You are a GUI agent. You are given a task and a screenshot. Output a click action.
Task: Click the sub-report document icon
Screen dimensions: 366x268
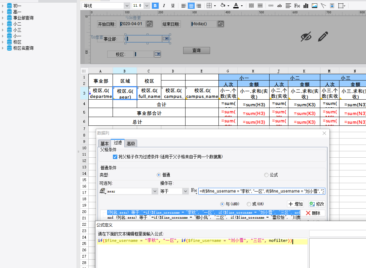(332, 6)
